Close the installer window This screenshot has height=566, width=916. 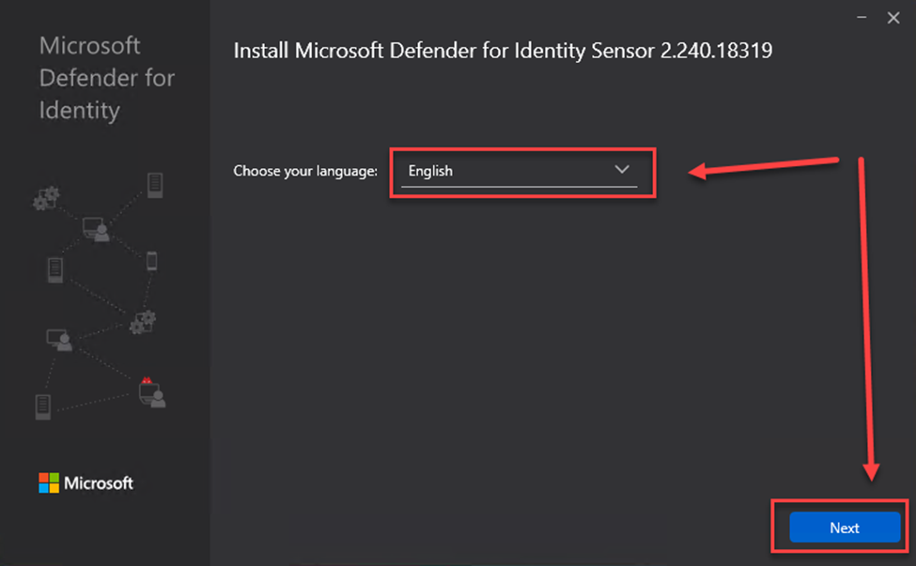point(893,18)
